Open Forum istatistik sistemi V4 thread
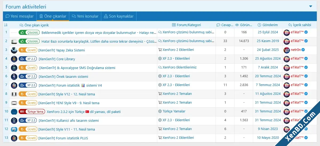Viewport: 320px width, 146px height. [x=70, y=85]
